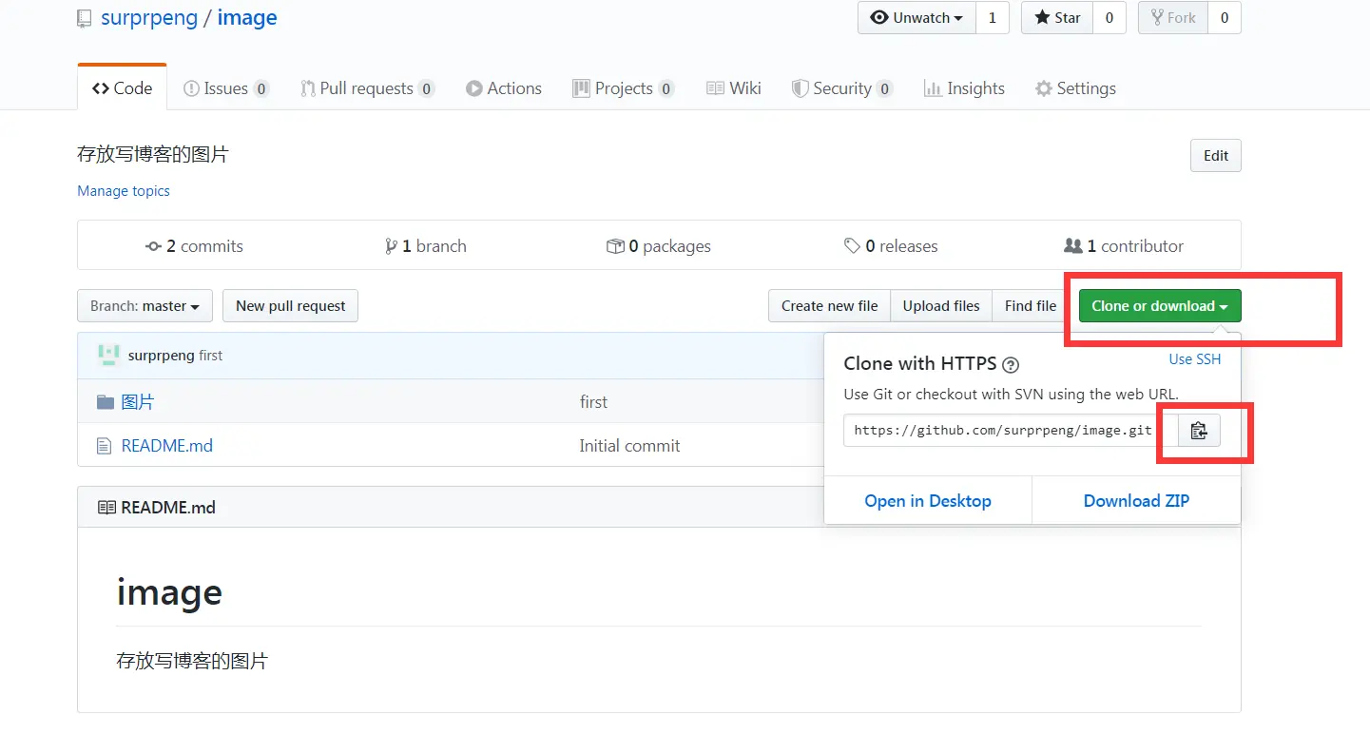Screen dimensions: 1370x734
Task: Open the repository Settings tab
Action: point(1075,88)
